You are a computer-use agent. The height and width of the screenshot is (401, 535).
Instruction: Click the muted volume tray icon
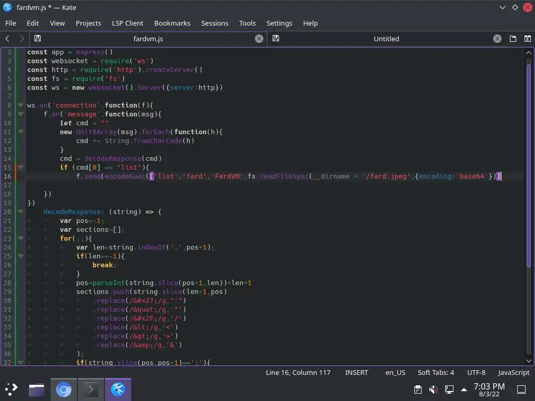pos(433,390)
